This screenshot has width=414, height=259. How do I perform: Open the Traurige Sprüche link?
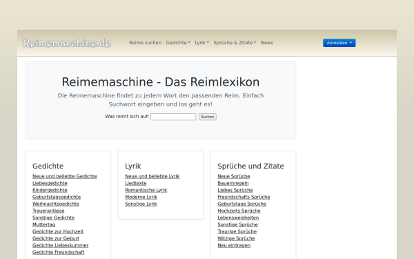(x=237, y=231)
